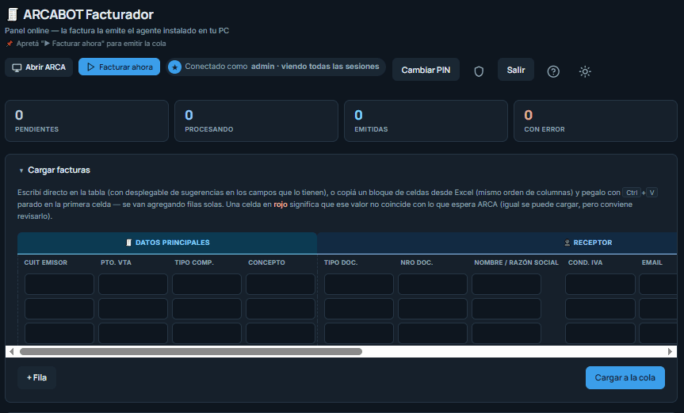
Task: Click second row Tipo Doc. field
Action: (x=359, y=309)
